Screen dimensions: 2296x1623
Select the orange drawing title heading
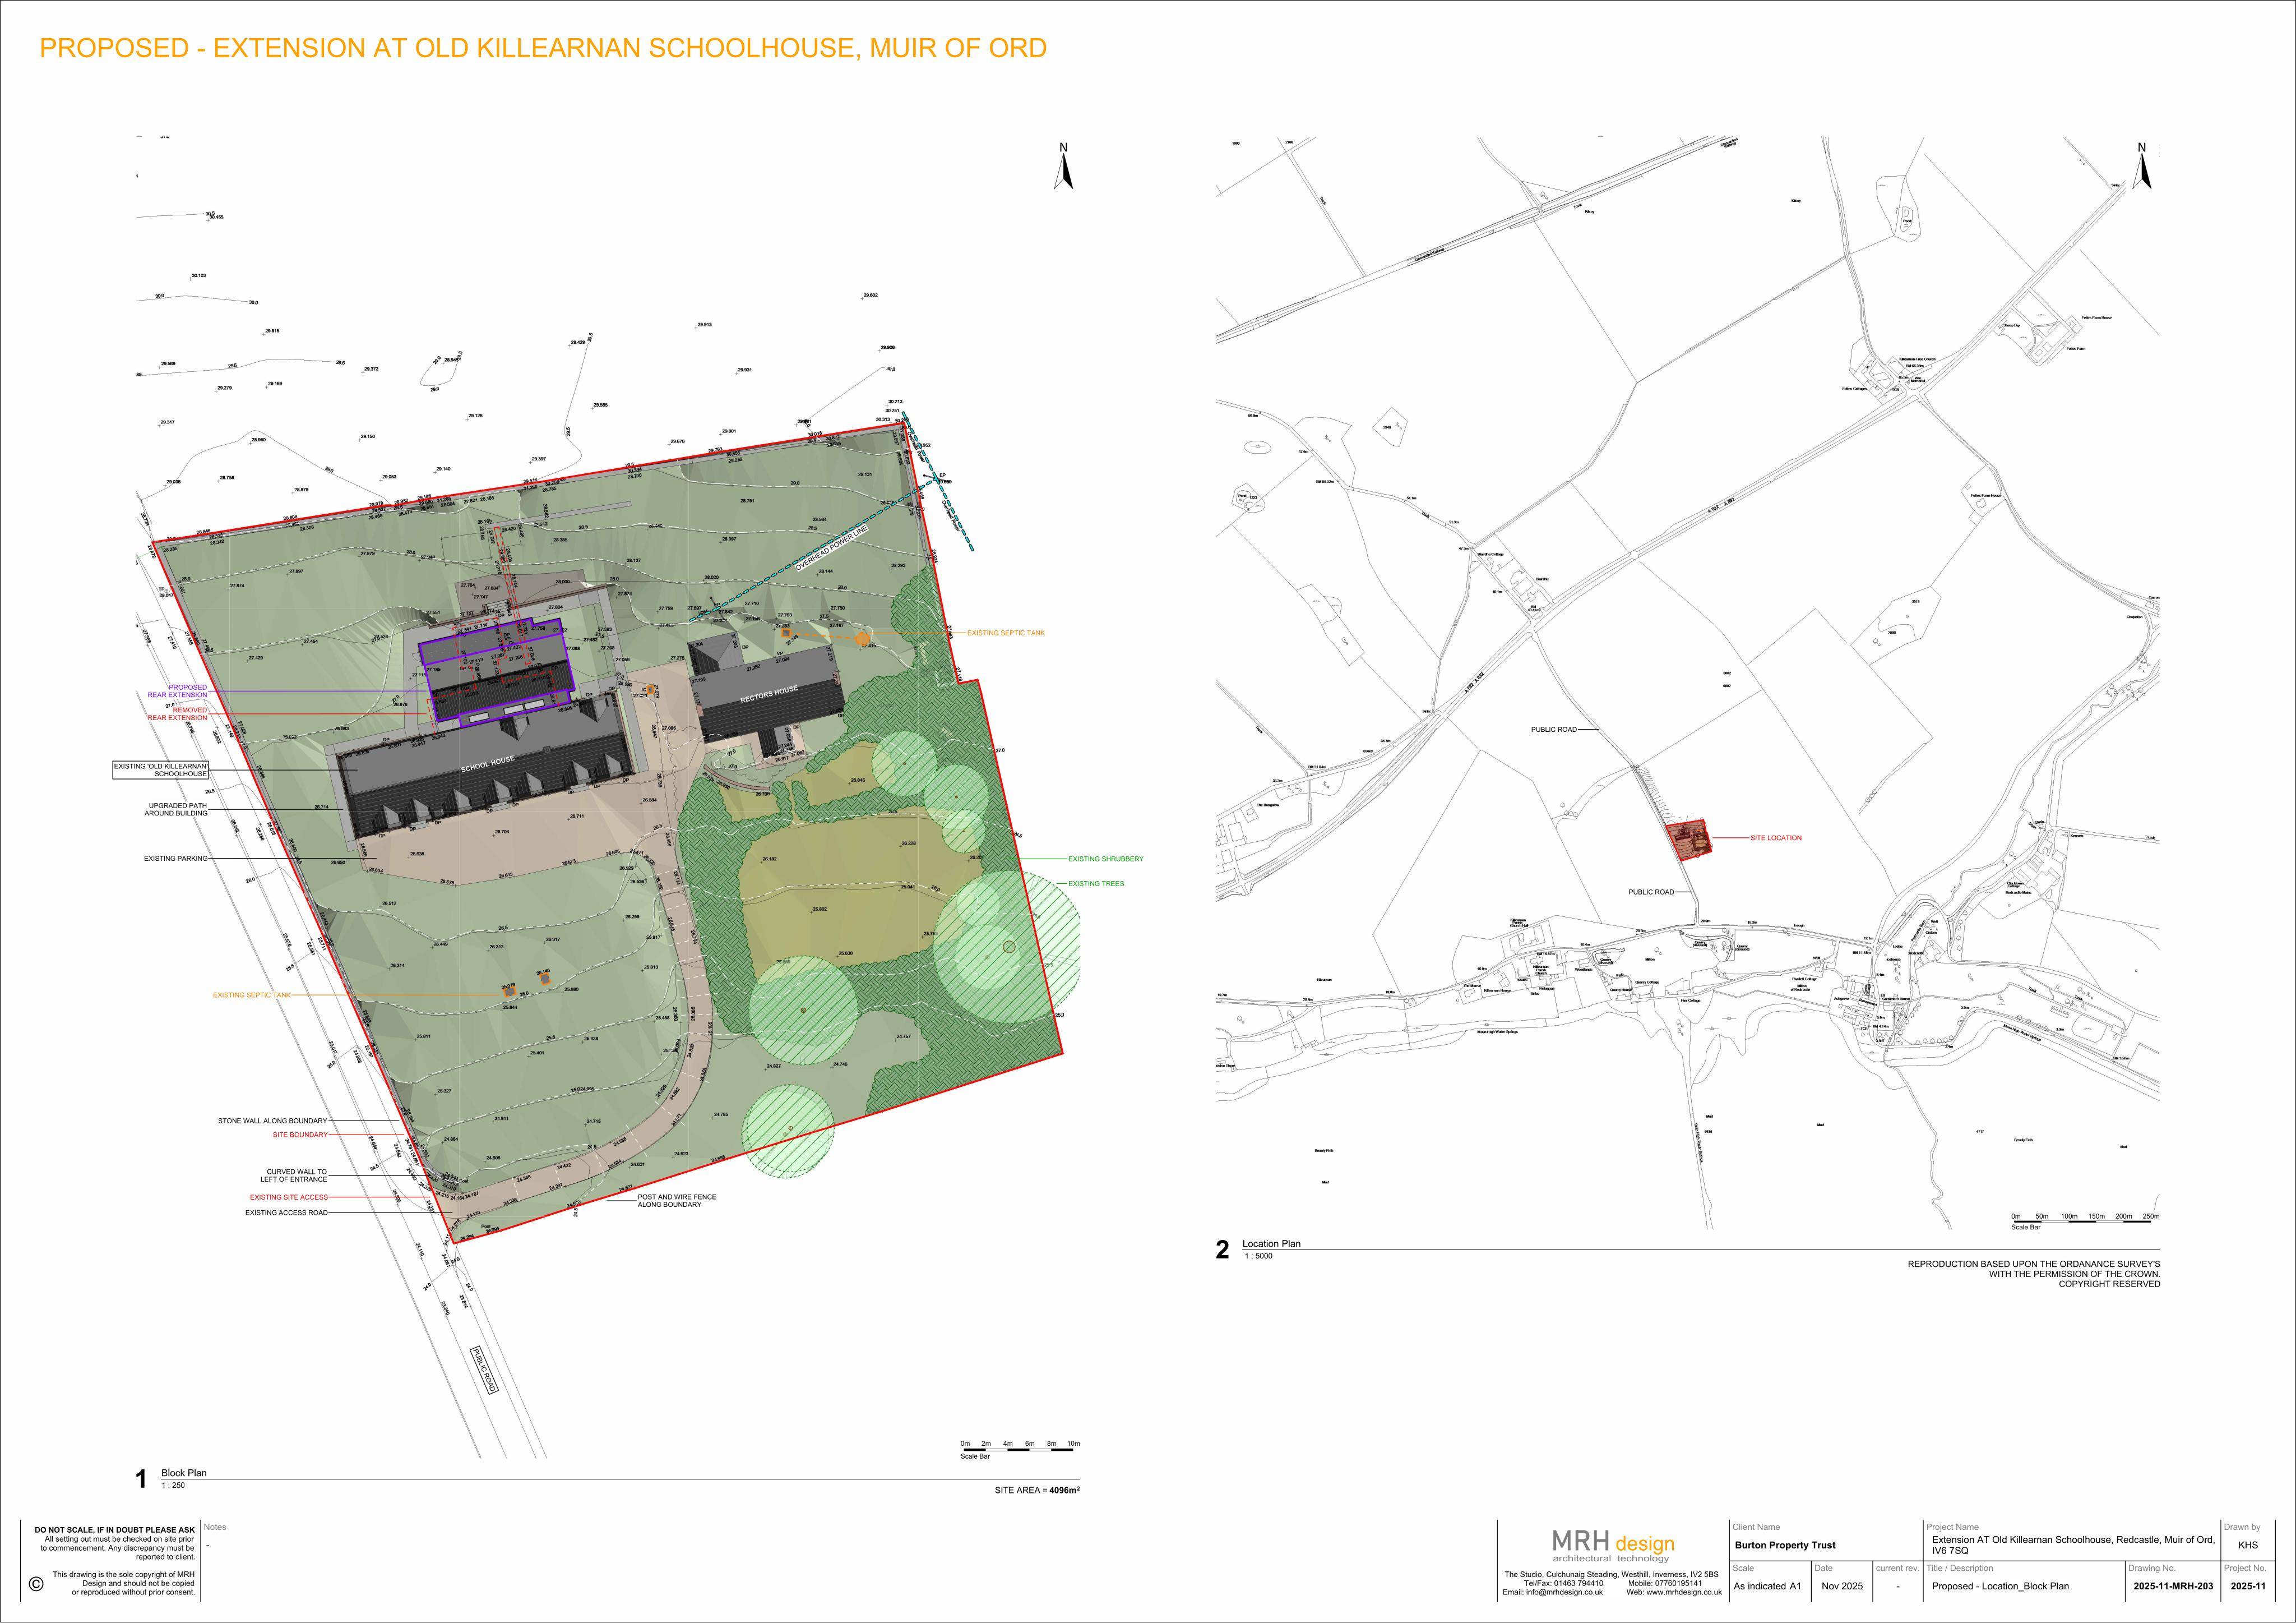click(x=543, y=47)
